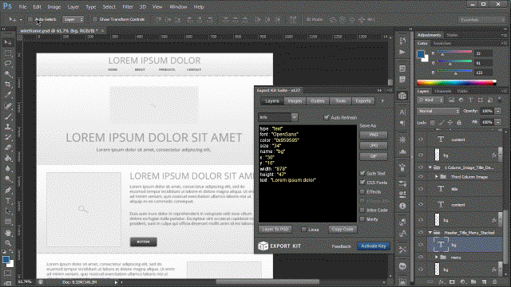Click Link layers icon at Layers bottom

point(430,281)
